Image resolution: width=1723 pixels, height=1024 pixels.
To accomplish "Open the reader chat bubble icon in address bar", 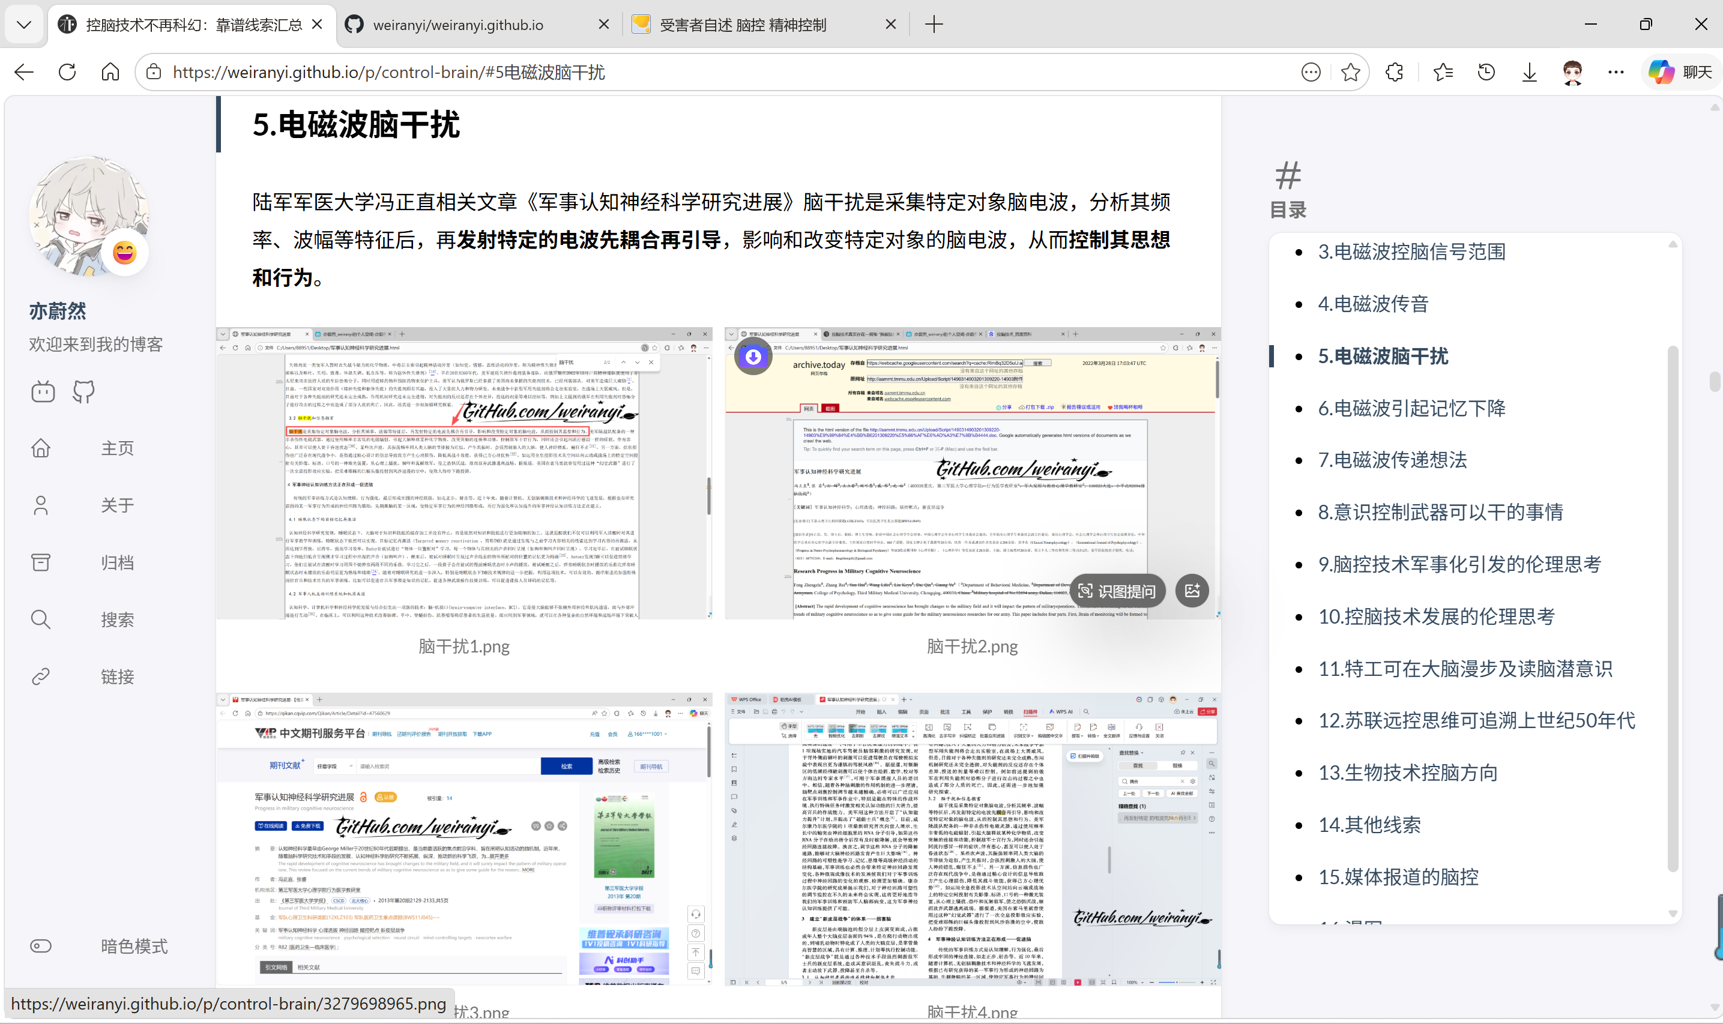I will pyautogui.click(x=1311, y=72).
